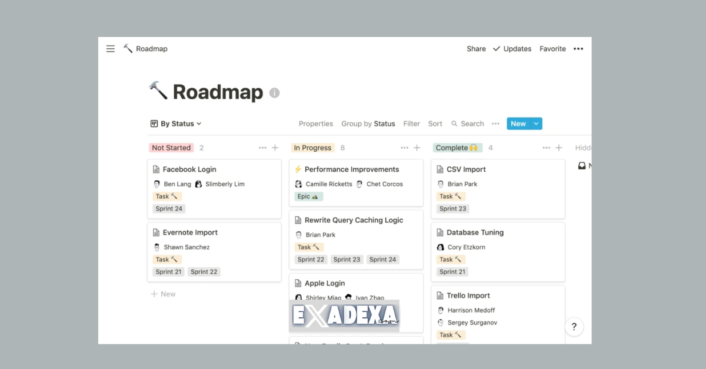Click the lightning icon on Performance Improvements
The image size is (706, 369).
(298, 169)
